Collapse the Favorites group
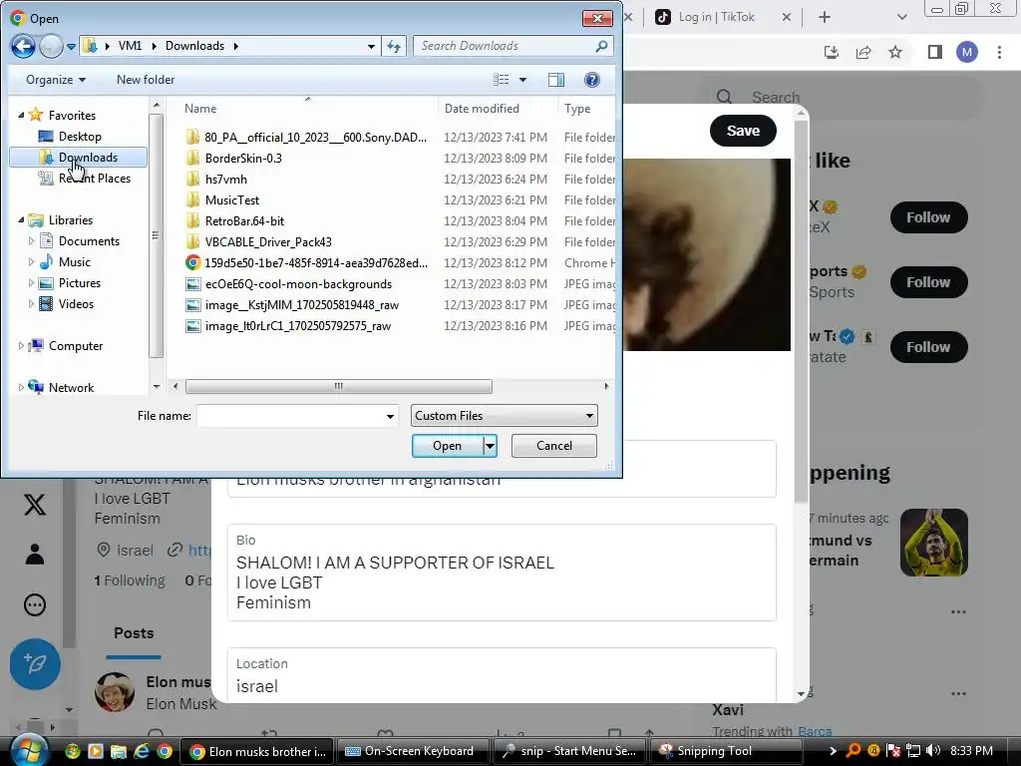Screen dimensions: 1021x766 click(x=21, y=116)
